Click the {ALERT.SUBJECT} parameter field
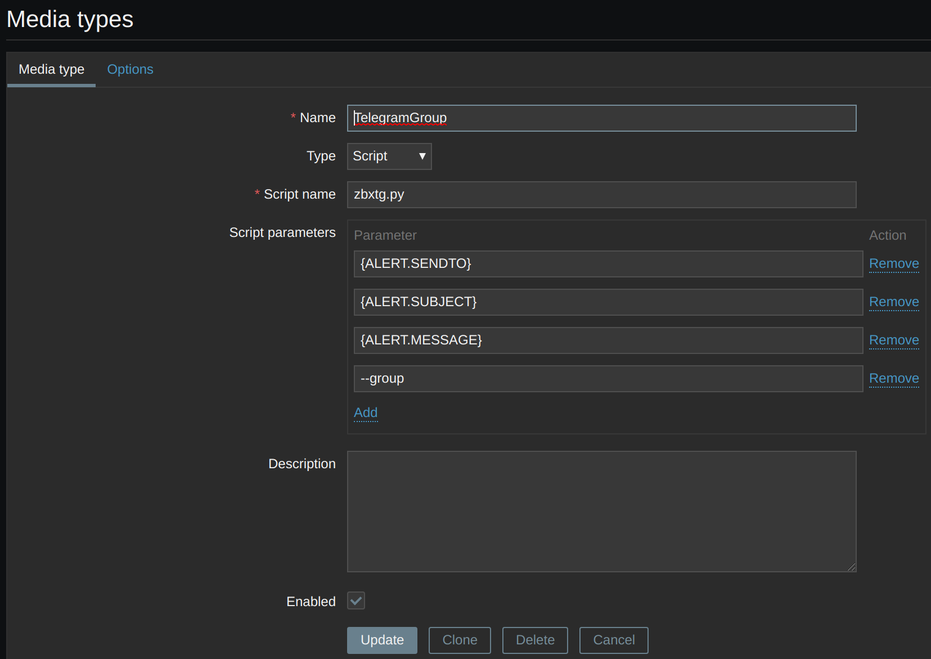 coord(608,302)
